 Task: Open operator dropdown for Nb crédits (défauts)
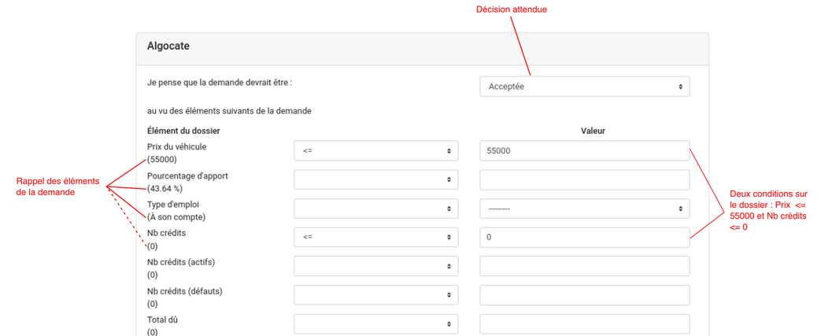click(x=375, y=295)
